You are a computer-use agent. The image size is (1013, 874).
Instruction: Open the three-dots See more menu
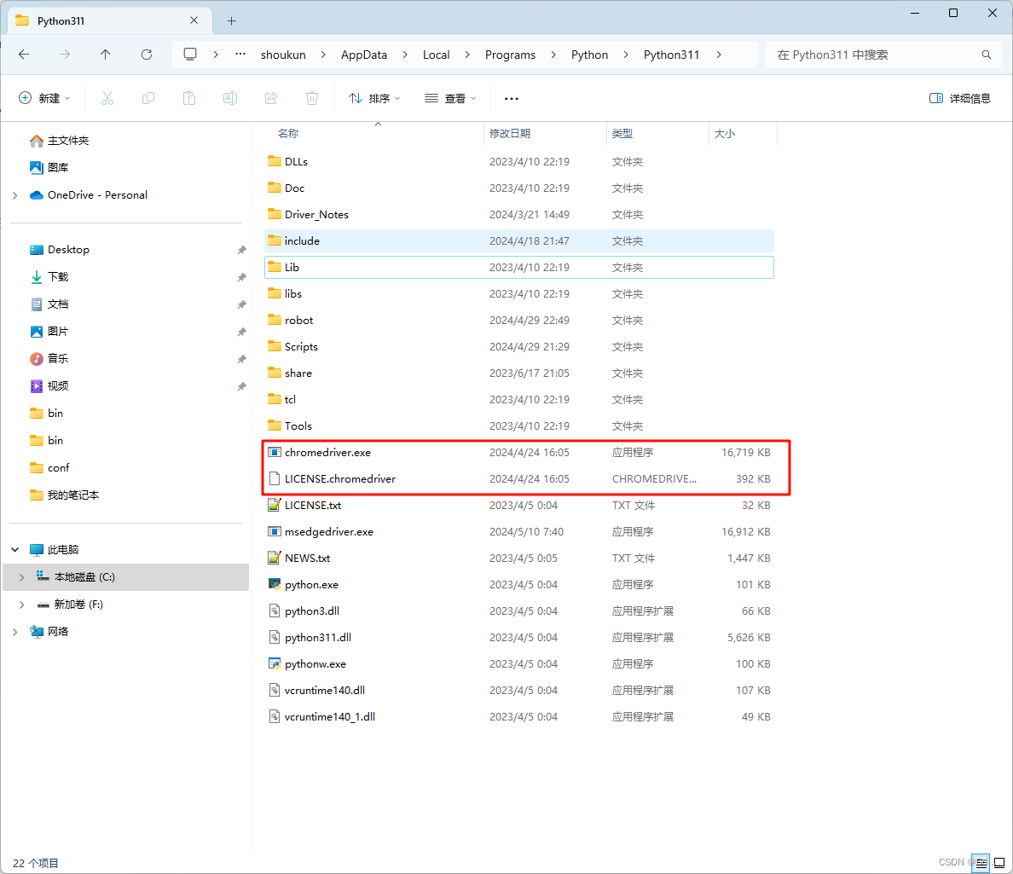tap(511, 99)
